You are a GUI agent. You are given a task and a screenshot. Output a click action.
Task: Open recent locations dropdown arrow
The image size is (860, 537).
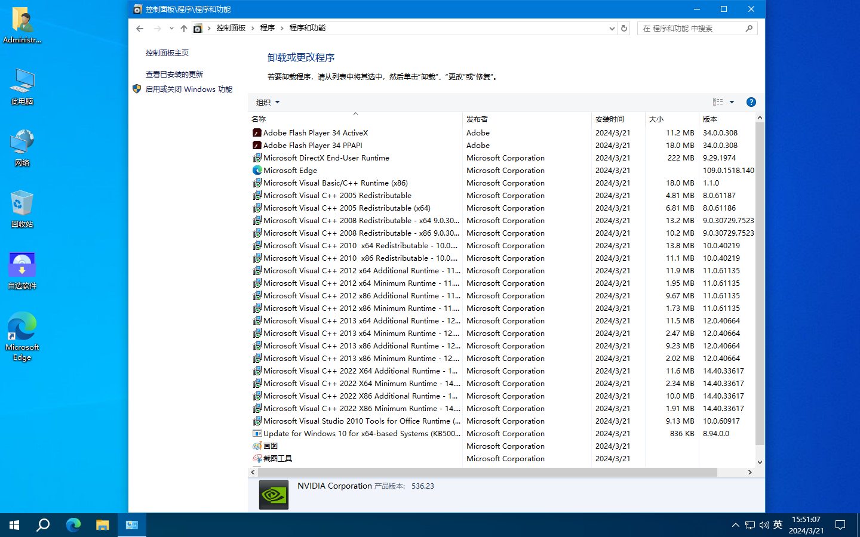171,28
